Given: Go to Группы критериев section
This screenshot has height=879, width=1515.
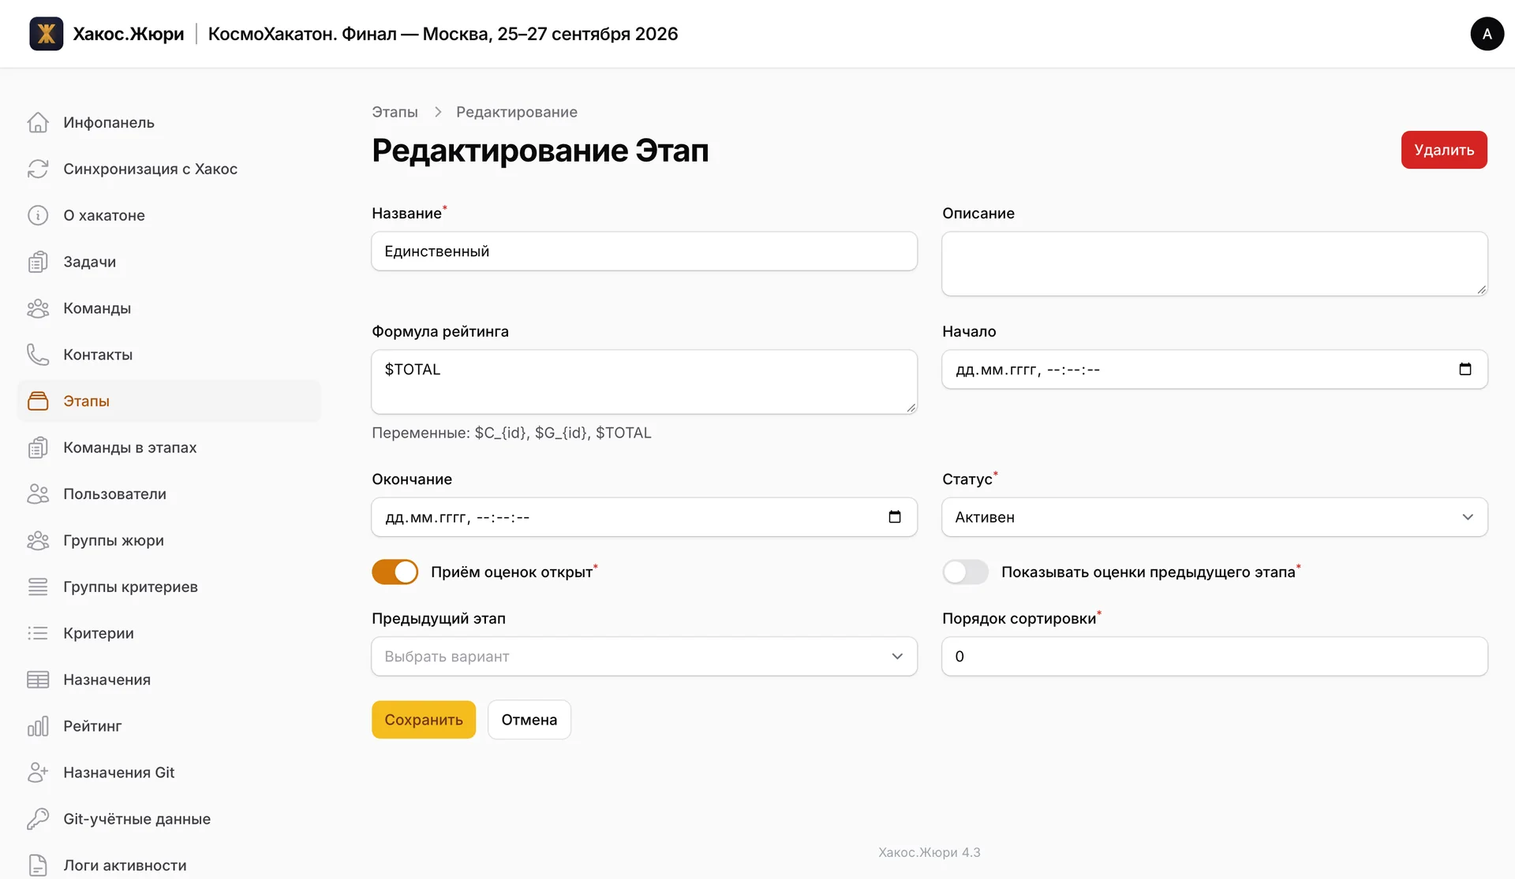Looking at the screenshot, I should click(169, 587).
